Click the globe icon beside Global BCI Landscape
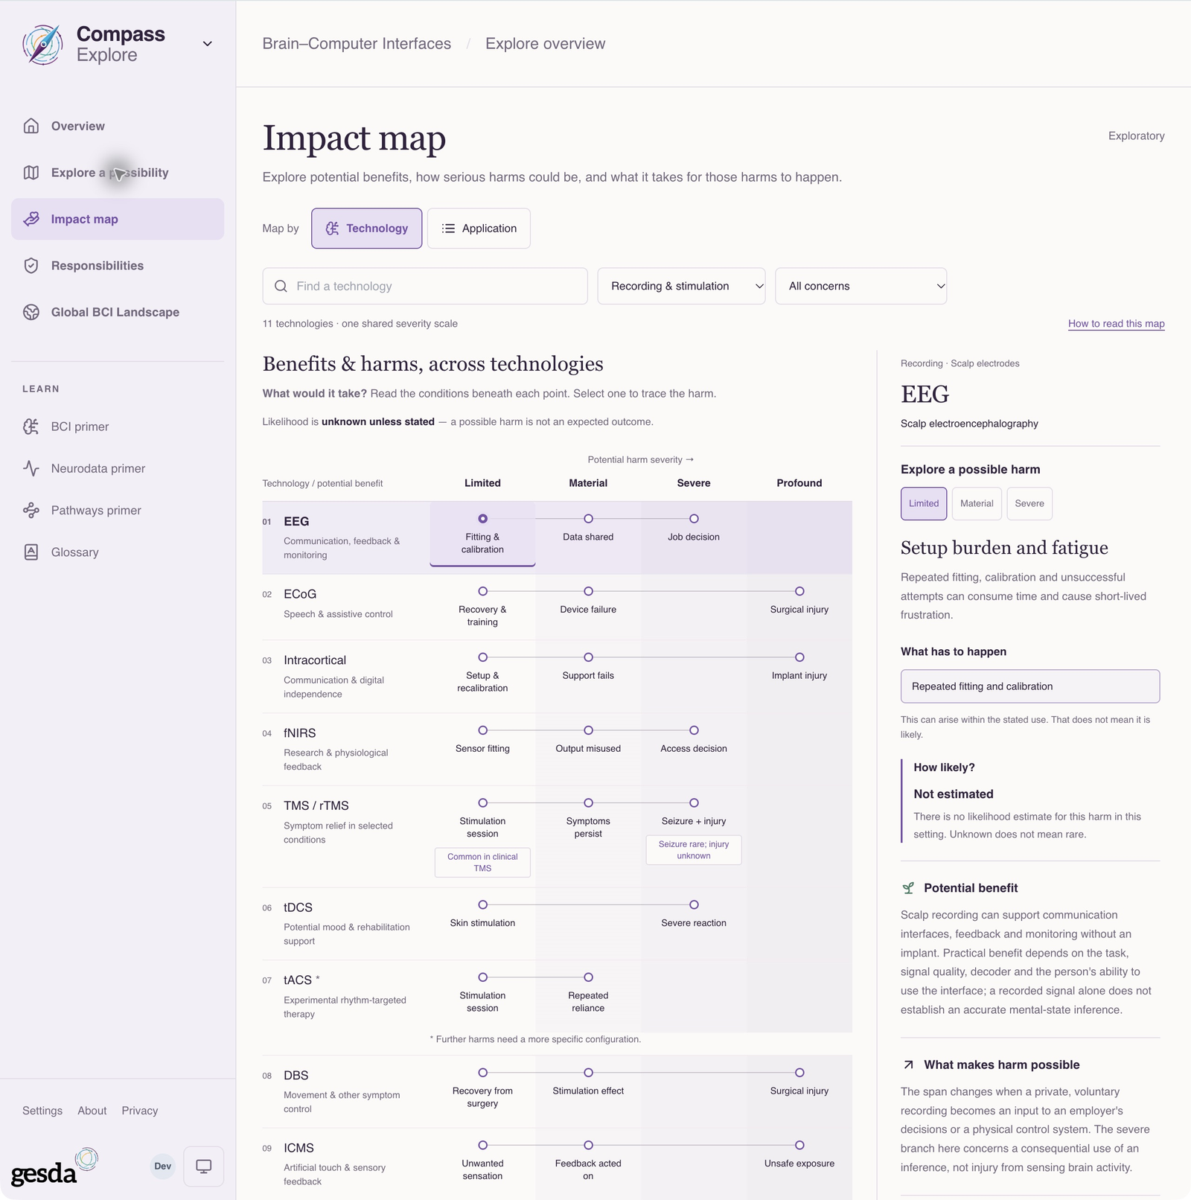The height and width of the screenshot is (1200, 1191). (x=31, y=312)
